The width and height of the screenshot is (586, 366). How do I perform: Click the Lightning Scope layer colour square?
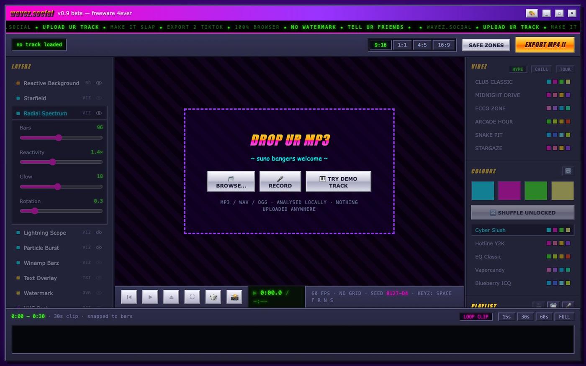(18, 233)
